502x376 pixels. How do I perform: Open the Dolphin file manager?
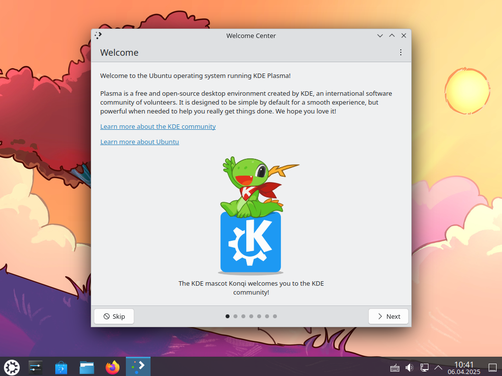point(87,367)
